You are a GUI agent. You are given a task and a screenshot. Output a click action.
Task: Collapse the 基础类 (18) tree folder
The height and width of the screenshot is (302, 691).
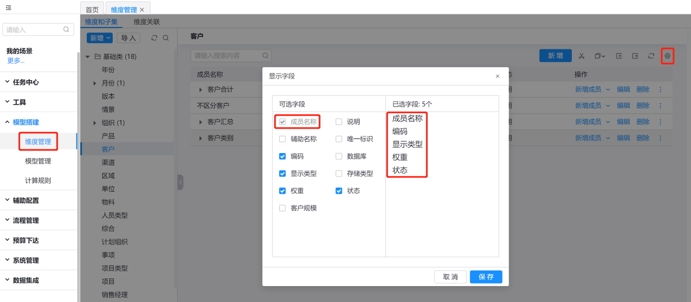coord(88,57)
